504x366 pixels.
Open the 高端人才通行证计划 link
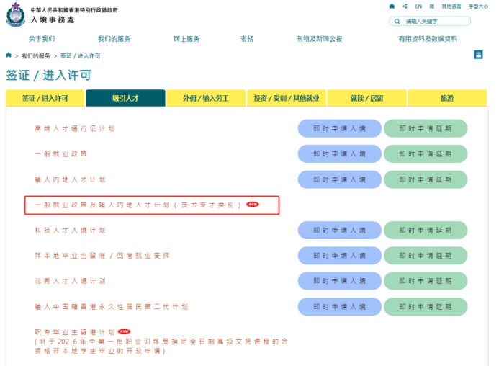click(75, 129)
